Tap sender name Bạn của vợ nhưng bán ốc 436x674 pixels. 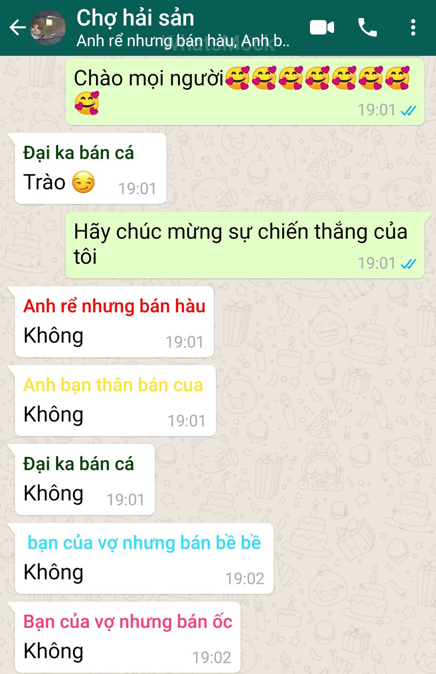tap(128, 621)
